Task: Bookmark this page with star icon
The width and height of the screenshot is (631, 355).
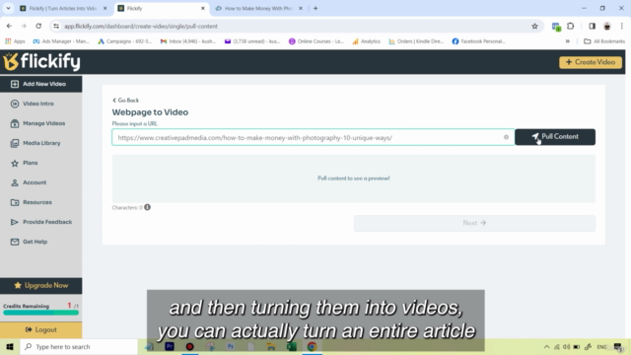Action: point(534,27)
